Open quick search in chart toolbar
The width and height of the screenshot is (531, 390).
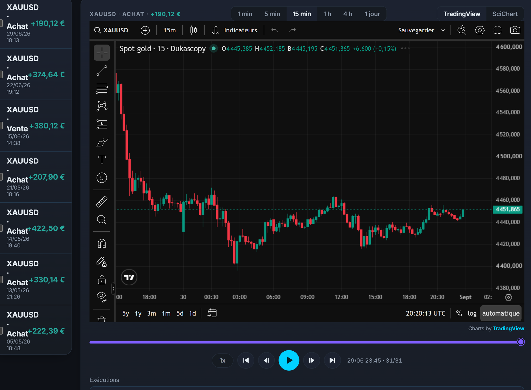(462, 30)
